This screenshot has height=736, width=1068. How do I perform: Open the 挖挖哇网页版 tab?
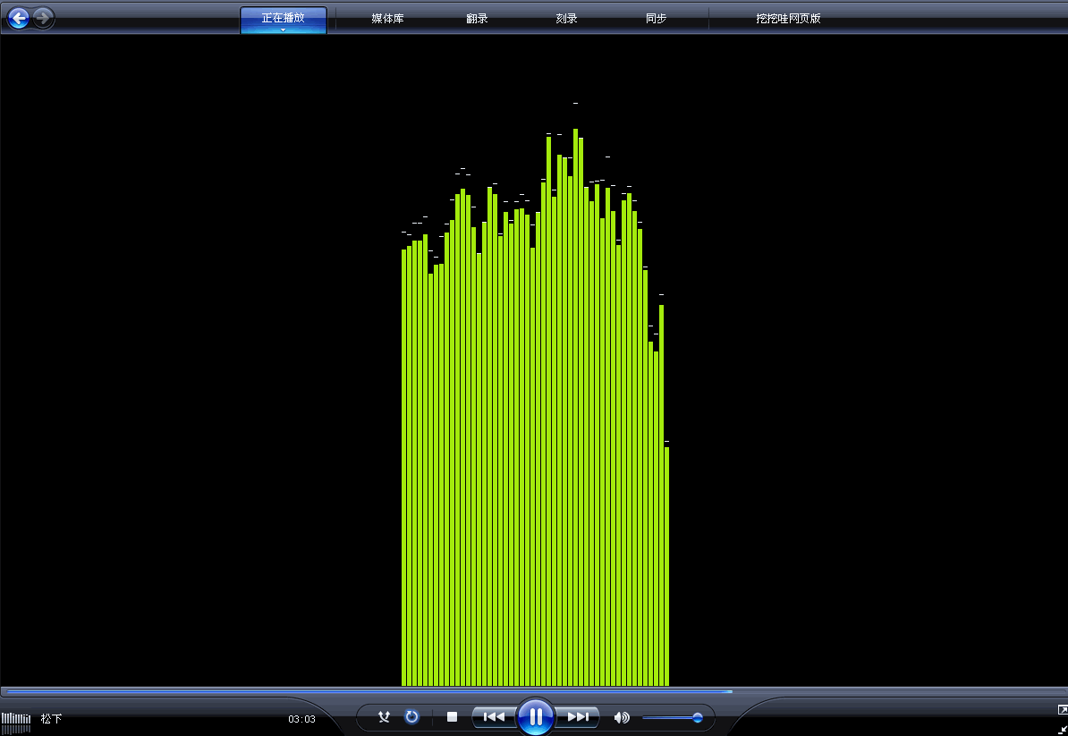788,19
